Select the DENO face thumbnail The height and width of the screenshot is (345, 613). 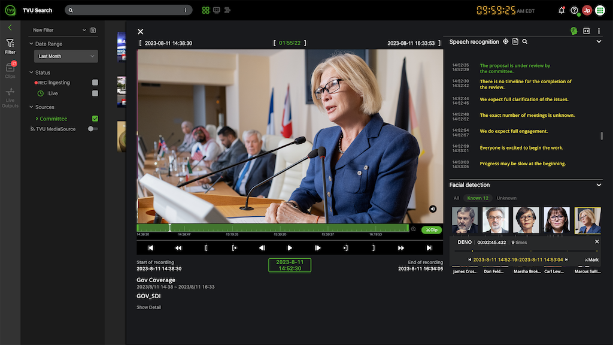point(587,220)
